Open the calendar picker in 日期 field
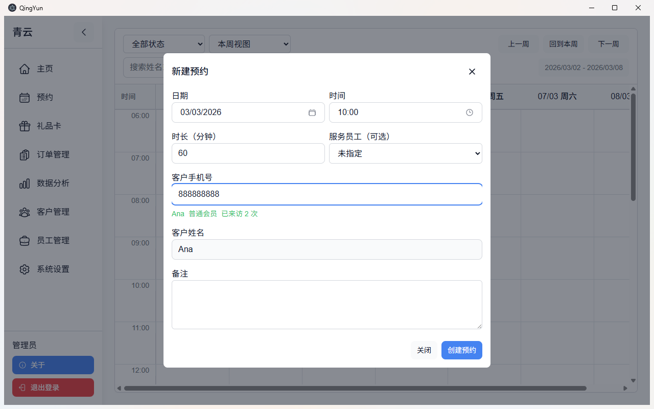Screen dimensions: 654x409 click(x=312, y=112)
